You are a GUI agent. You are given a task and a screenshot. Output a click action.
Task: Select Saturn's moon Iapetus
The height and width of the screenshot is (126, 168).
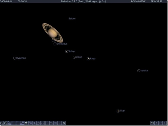pyautogui.click(x=139, y=71)
